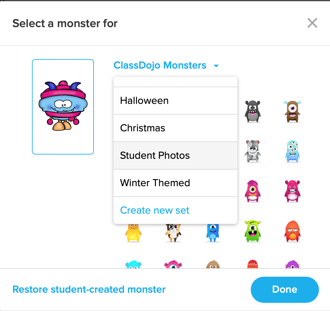The height and width of the screenshot is (311, 330).
Task: Pick the striped cat-like monster avatar
Action: 173,231
